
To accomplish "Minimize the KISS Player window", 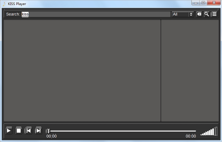I will coord(196,3).
